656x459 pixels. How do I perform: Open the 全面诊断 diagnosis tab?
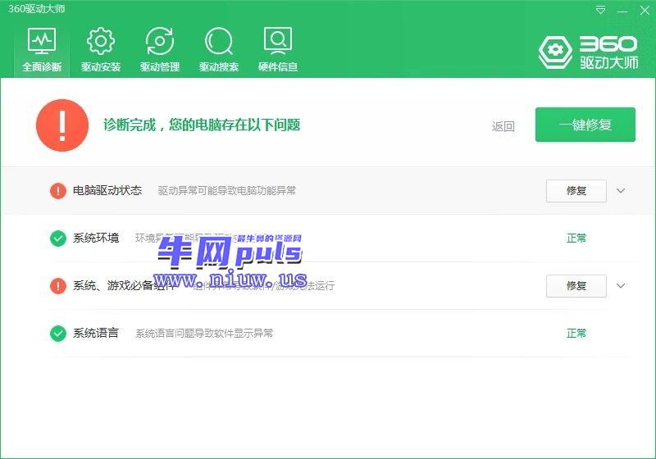pos(42,50)
